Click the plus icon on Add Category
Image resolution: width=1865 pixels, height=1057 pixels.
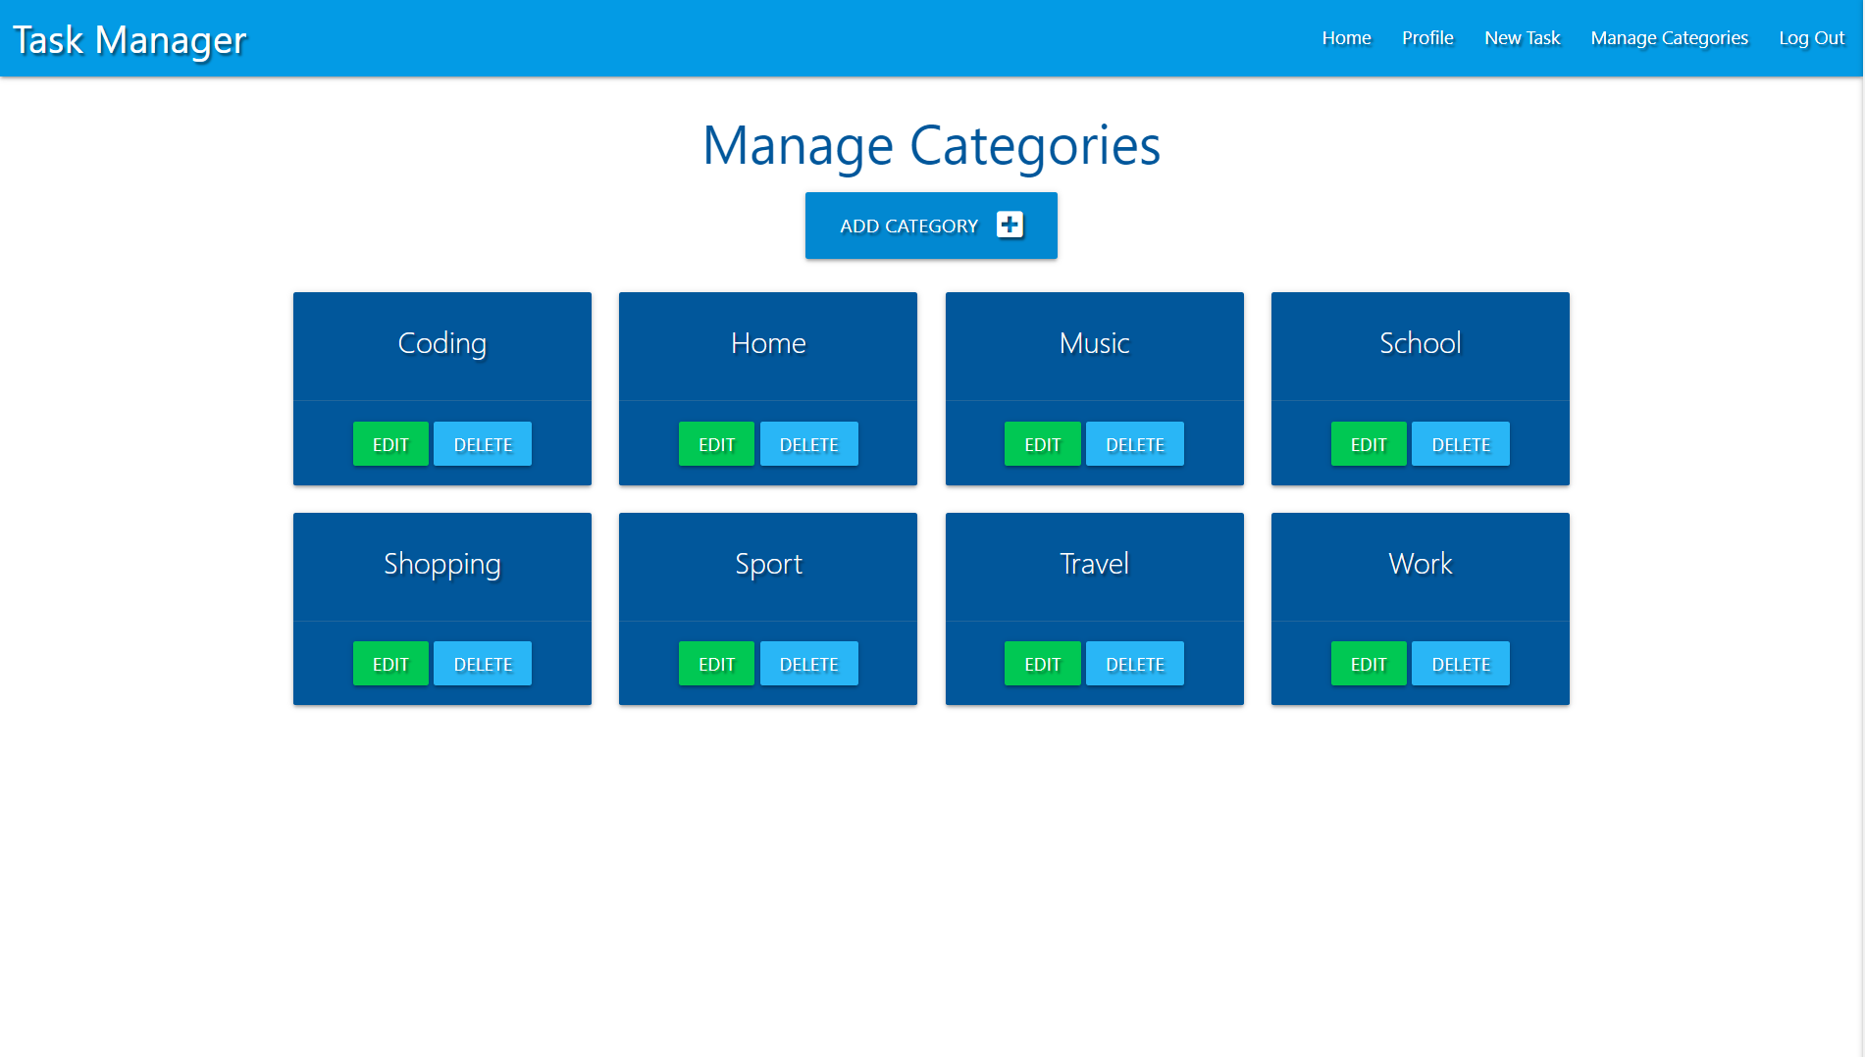tap(1010, 226)
